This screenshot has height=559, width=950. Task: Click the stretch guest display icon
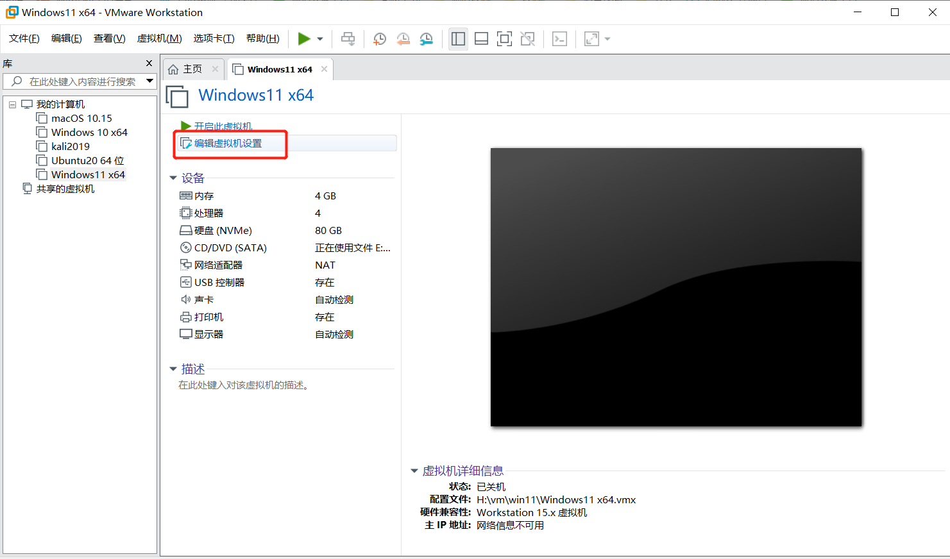click(x=591, y=39)
